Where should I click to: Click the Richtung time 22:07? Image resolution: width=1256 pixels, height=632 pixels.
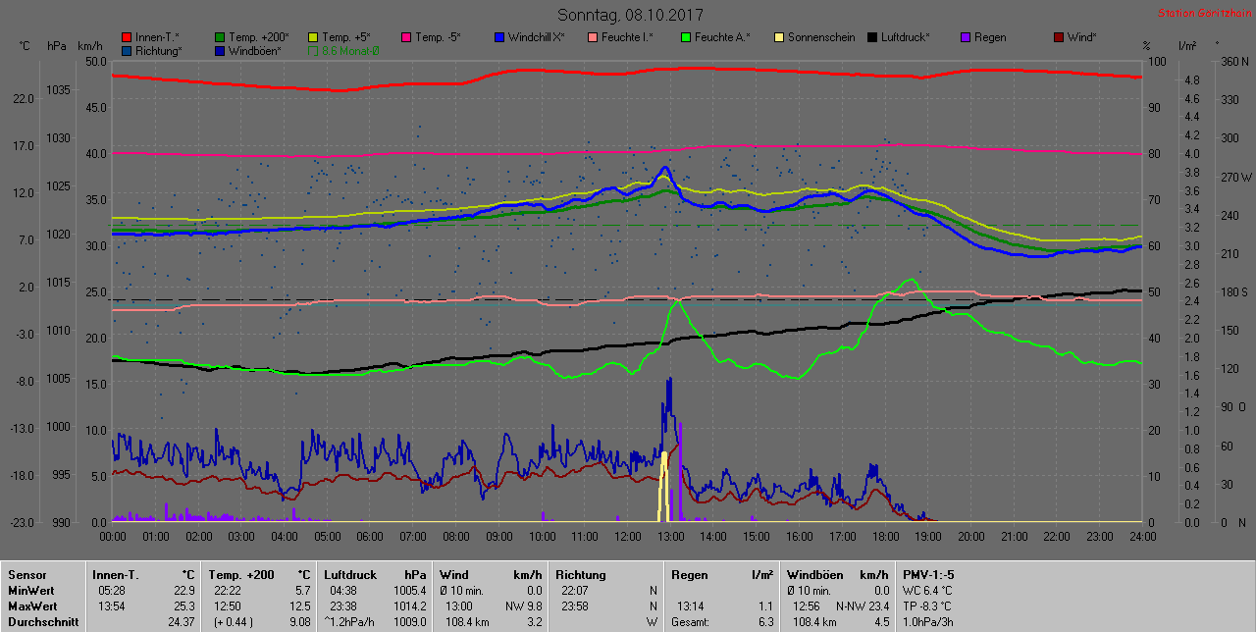[x=576, y=590]
